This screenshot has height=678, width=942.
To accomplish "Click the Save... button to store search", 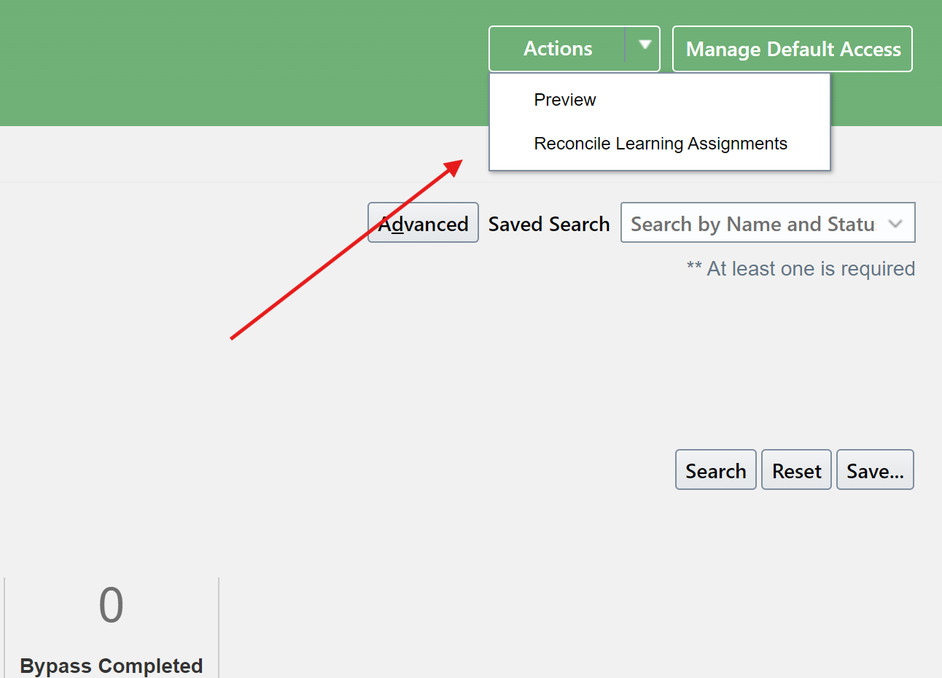I will (x=875, y=469).
